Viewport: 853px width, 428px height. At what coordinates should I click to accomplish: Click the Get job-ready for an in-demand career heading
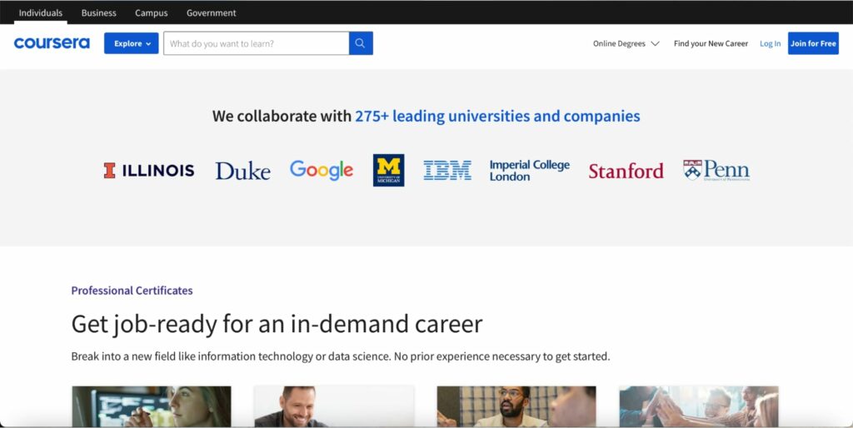coord(277,324)
